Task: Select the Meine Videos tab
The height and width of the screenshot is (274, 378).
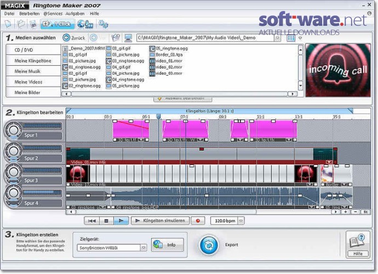Action: click(x=33, y=82)
